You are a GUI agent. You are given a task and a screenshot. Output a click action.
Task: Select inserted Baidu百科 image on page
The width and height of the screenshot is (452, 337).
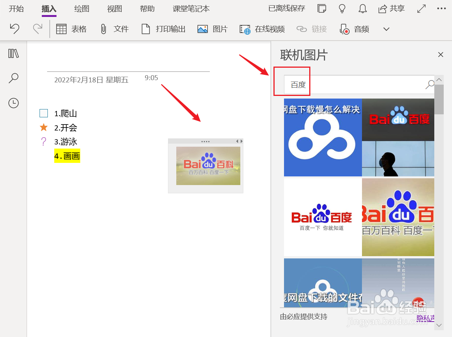pyautogui.click(x=208, y=166)
